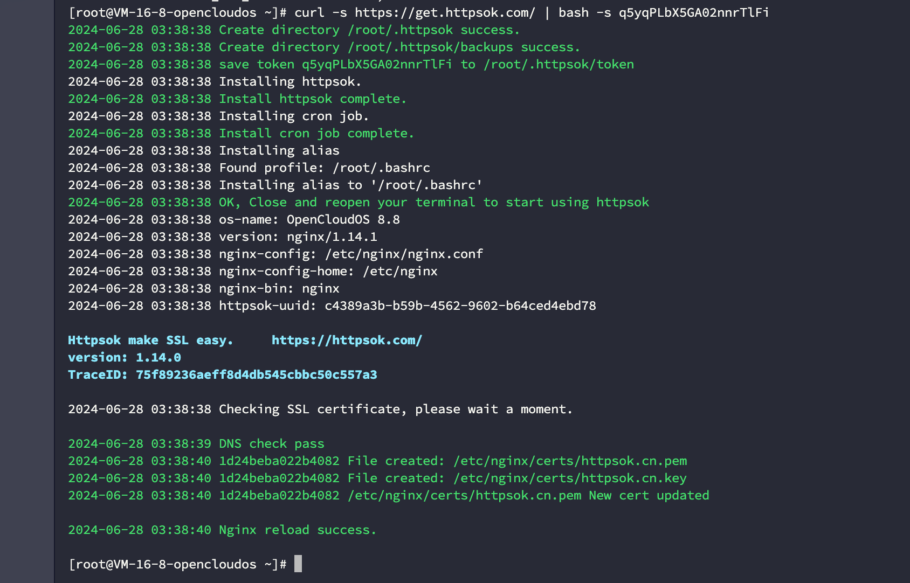Click 'Found profile: /root/.bashrc' line

click(x=249, y=168)
